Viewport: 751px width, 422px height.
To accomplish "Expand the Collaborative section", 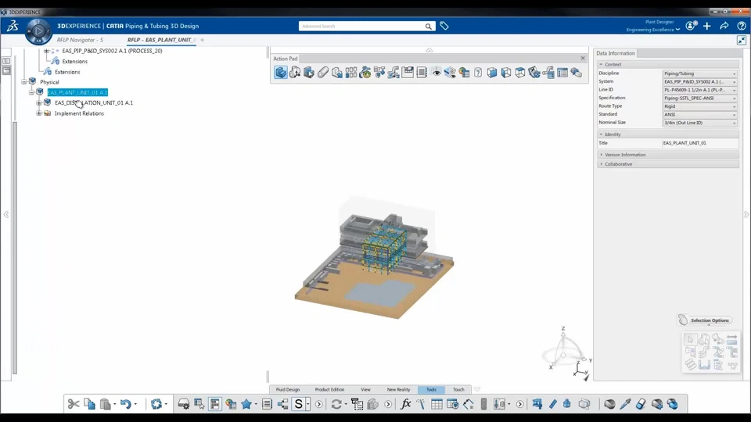I will [668, 164].
